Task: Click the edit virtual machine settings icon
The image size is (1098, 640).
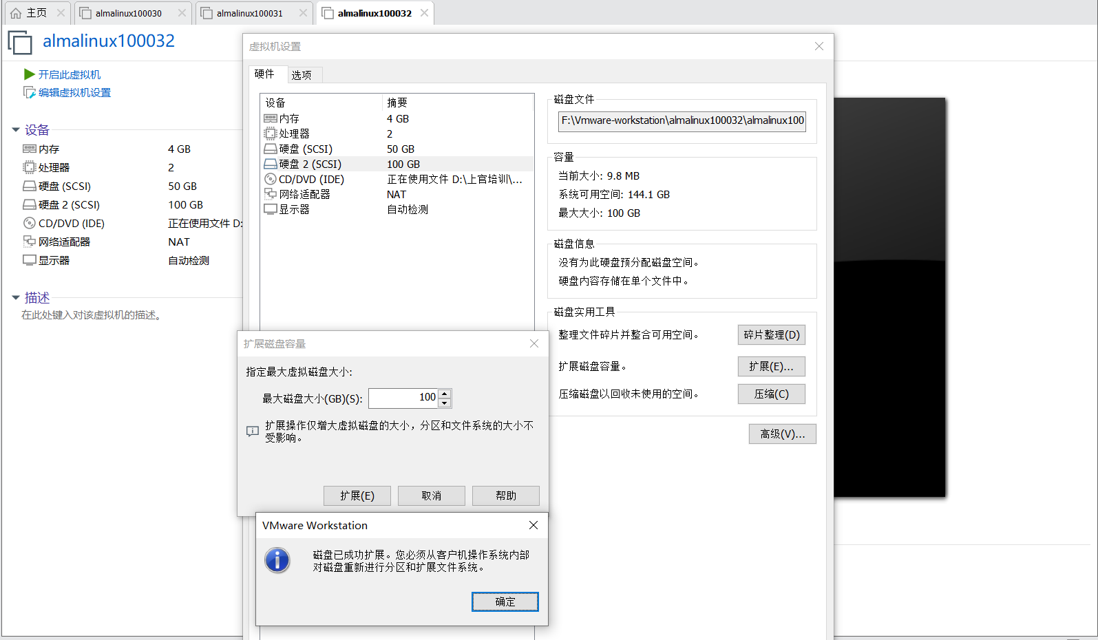Action: pyautogui.click(x=29, y=92)
